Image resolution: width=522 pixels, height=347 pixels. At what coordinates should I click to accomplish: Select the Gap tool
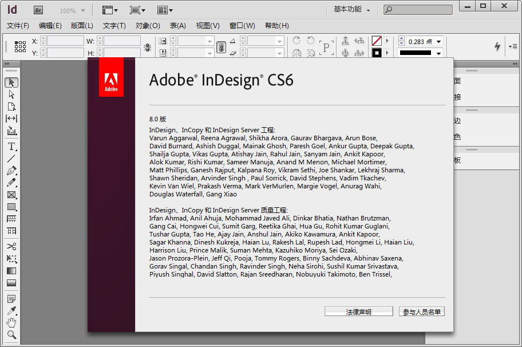[11, 119]
